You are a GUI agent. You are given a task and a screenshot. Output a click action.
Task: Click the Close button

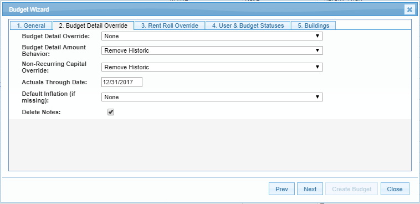coord(395,189)
